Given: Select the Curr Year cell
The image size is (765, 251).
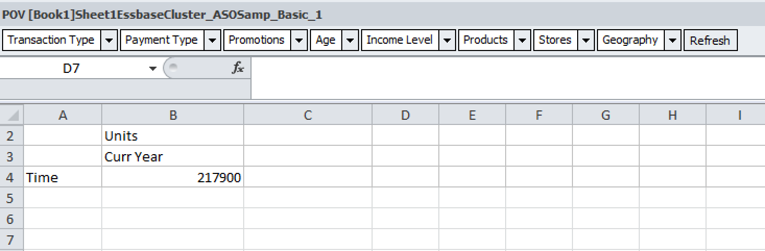Looking at the screenshot, I should (173, 157).
